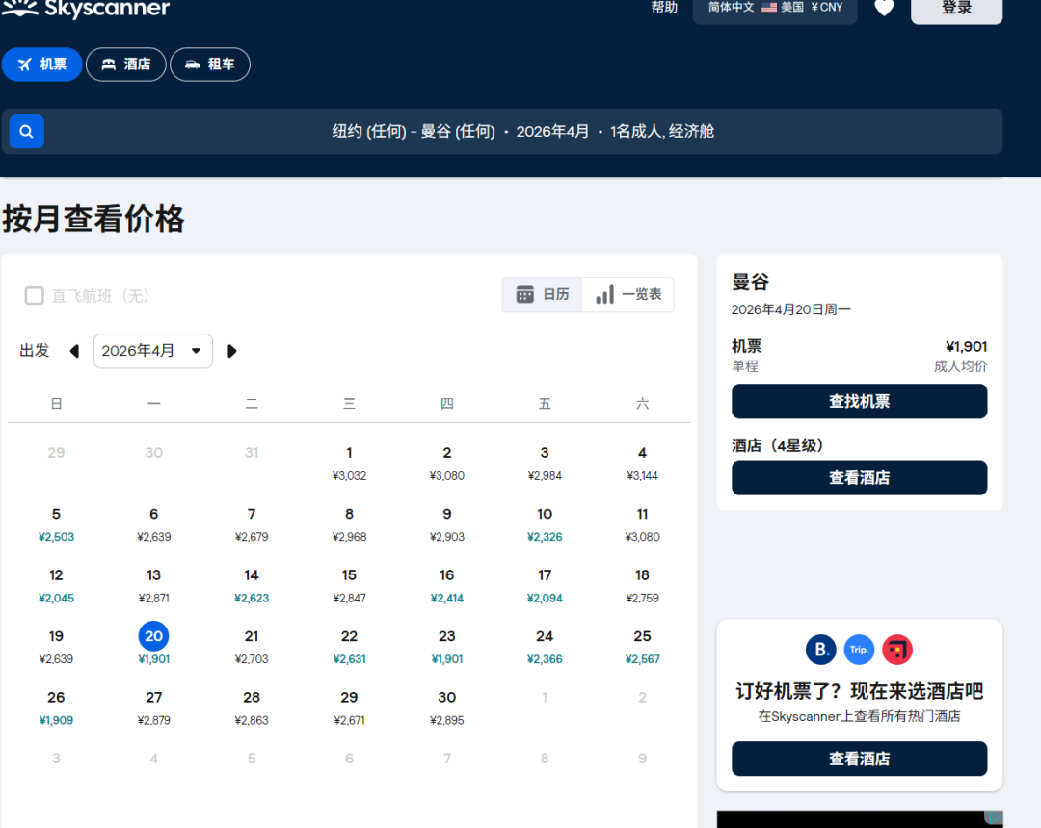1041x828 pixels.
Task: Open the 帮助 help link
Action: (664, 8)
